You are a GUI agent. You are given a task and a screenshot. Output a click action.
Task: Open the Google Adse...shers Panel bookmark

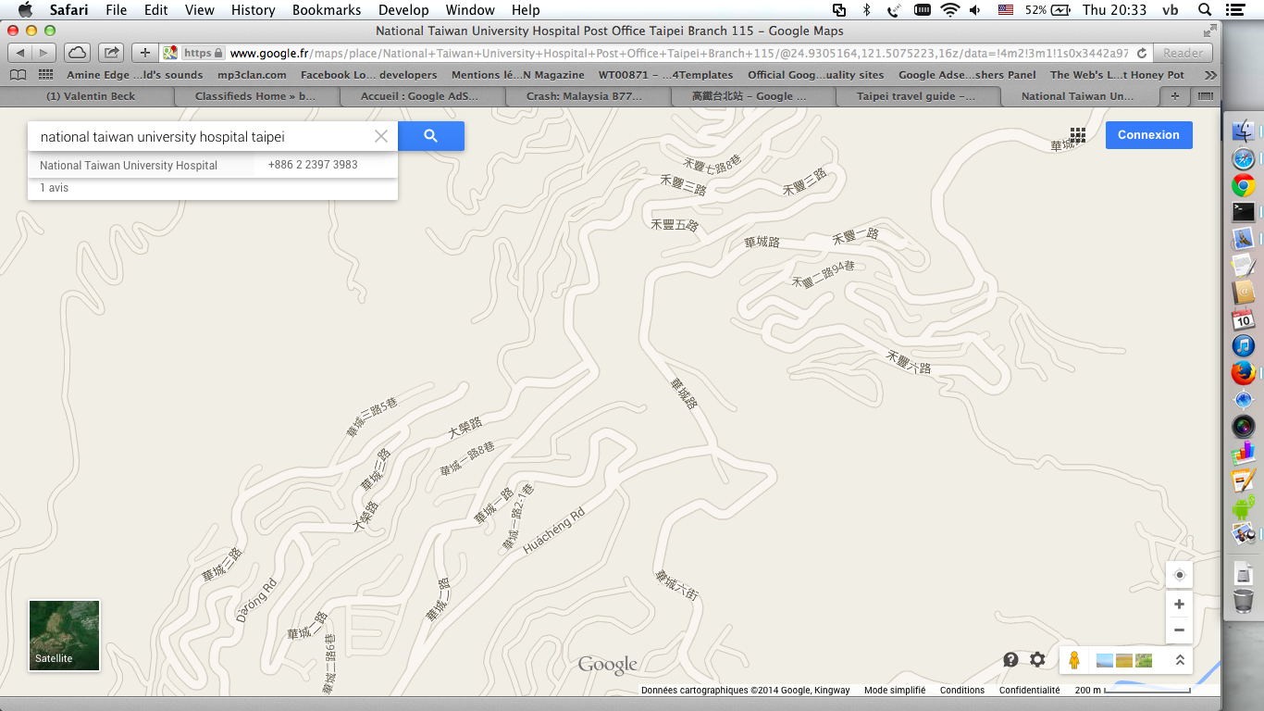pos(967,75)
